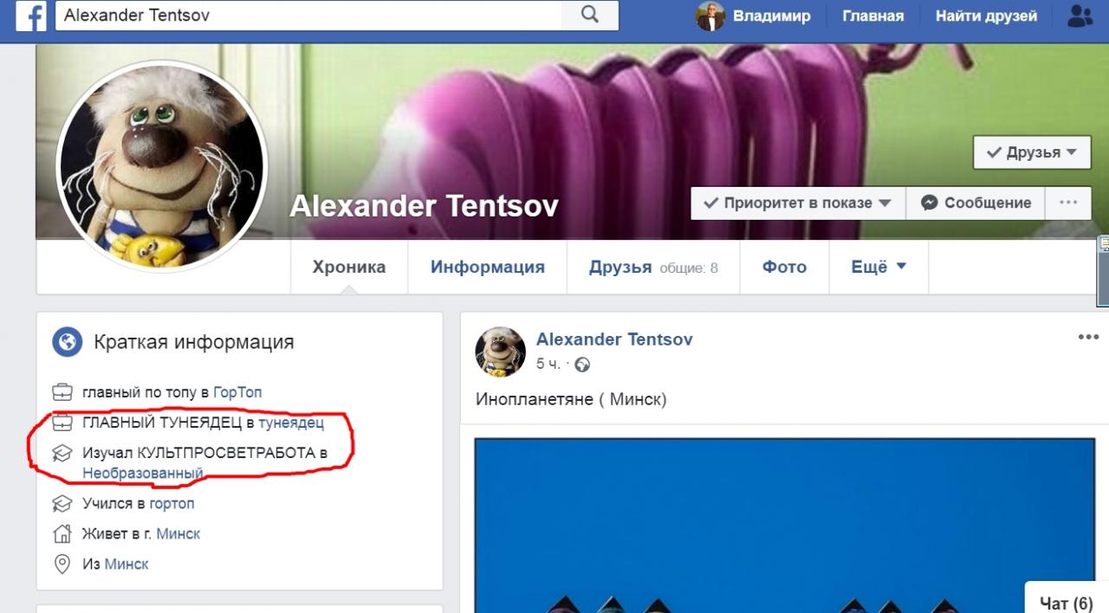Open the ГорТоп workplace link
The image size is (1109, 613).
pos(237,392)
